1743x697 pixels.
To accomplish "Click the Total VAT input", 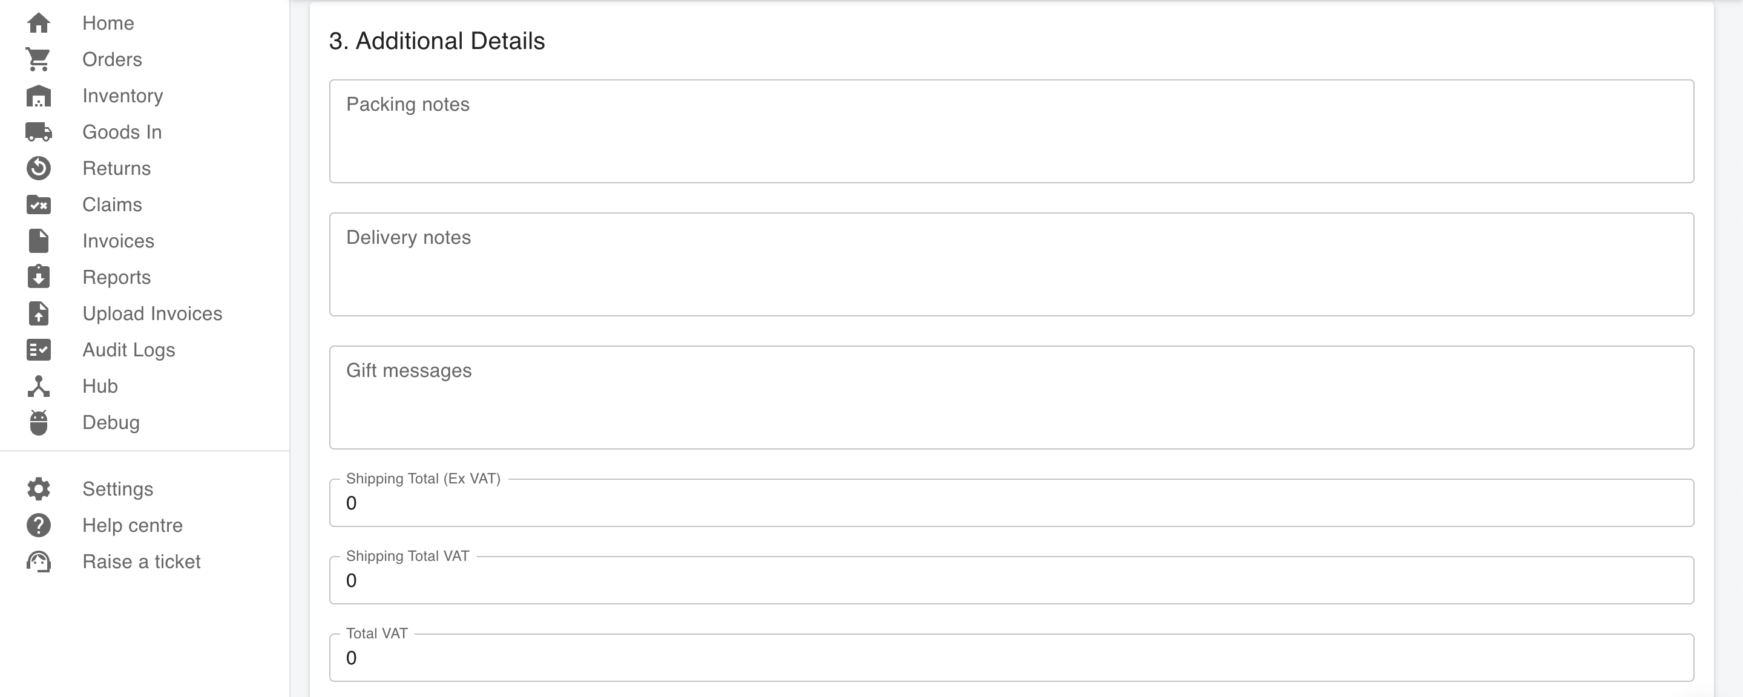I will (1011, 658).
